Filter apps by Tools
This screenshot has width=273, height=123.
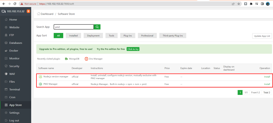point(112,36)
